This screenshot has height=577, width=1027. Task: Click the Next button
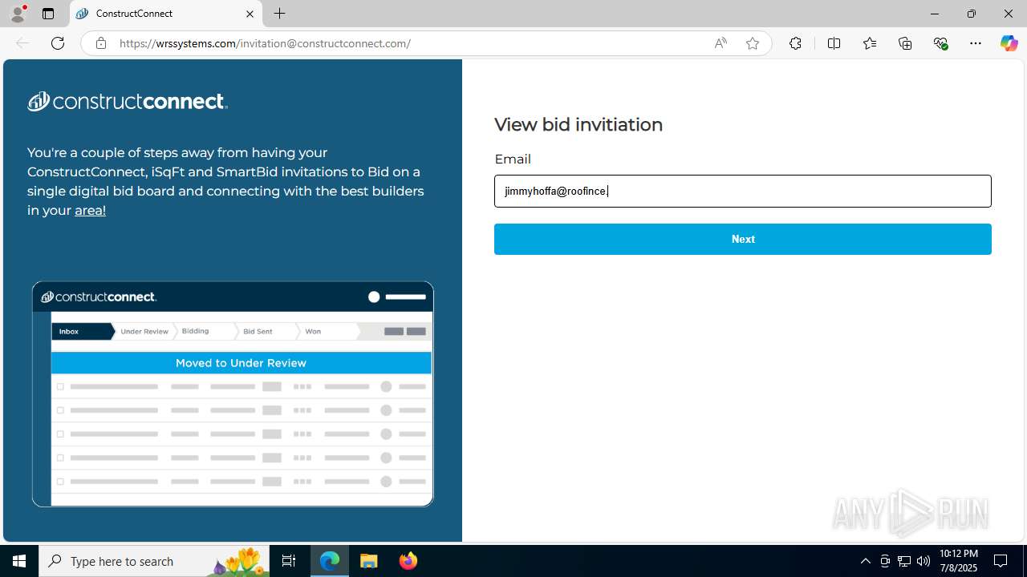(x=743, y=239)
